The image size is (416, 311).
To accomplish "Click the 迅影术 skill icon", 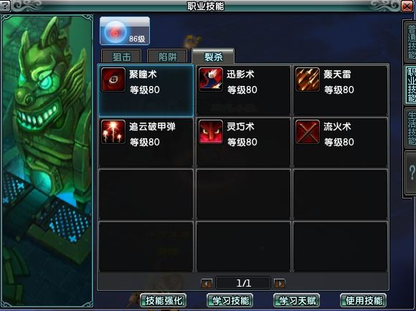I will click(211, 80).
